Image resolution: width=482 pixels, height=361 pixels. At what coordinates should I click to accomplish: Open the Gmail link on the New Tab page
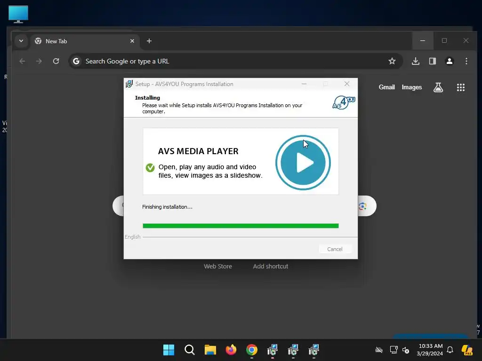click(x=387, y=87)
